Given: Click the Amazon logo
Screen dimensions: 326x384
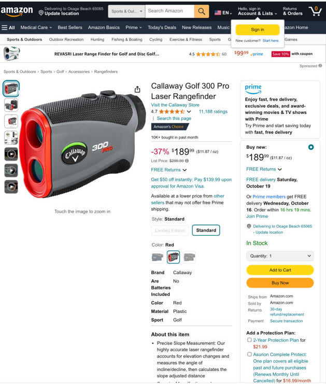Looking at the screenshot, I should click(x=17, y=11).
